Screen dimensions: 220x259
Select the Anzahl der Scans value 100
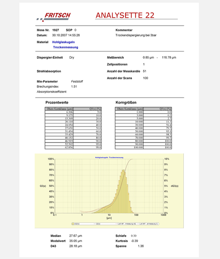click(x=145, y=78)
